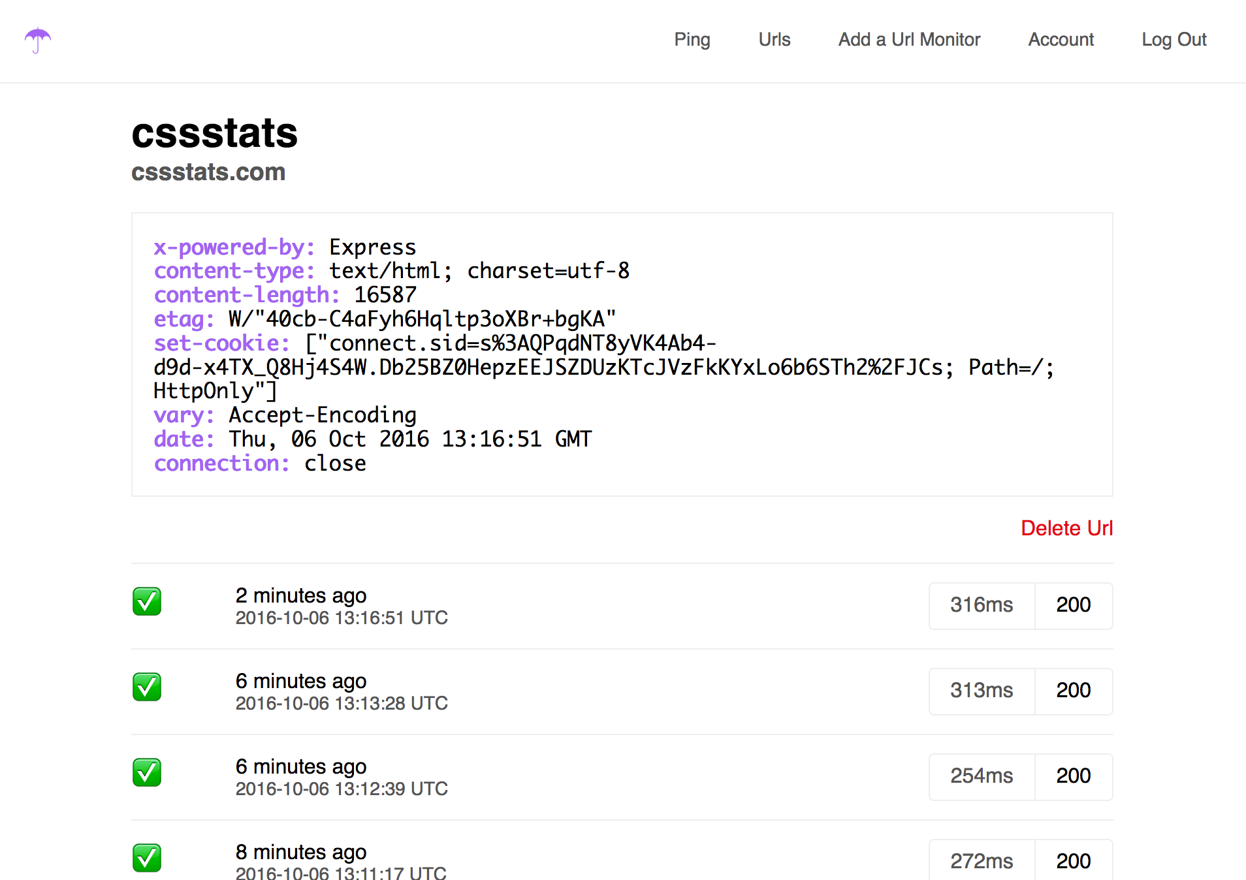Viewport: 1246px width, 880px height.
Task: Click status 200 beside 272ms
Action: [x=1074, y=860]
